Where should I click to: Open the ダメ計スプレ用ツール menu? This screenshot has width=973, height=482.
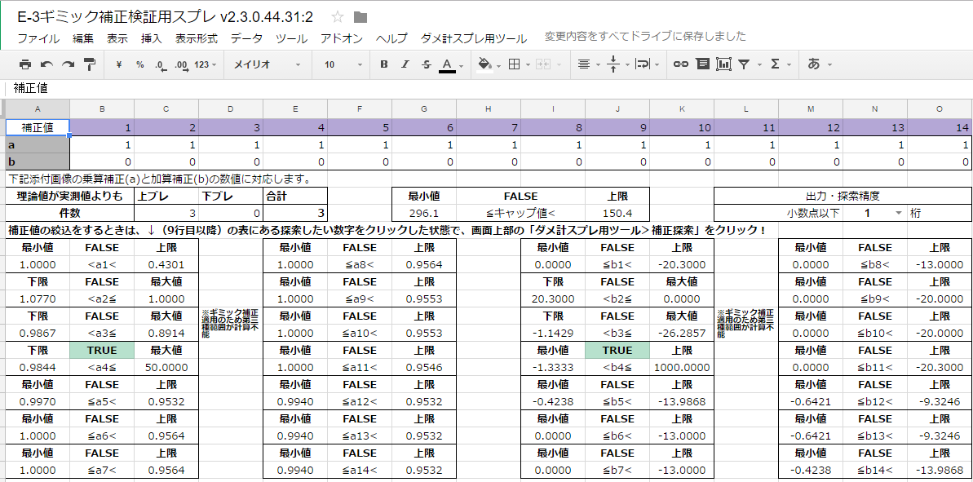coord(473,38)
